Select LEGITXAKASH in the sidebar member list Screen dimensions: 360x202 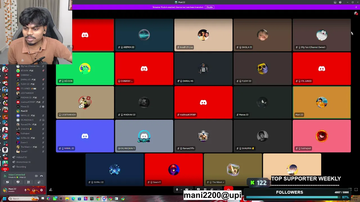[30, 93]
